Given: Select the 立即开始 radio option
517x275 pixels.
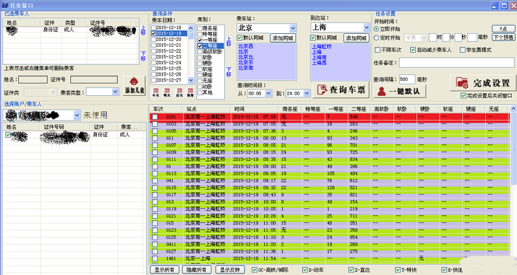Looking at the screenshot, I should (x=376, y=29).
